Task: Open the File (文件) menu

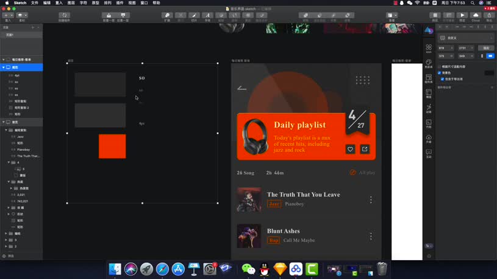Action: [x=35, y=2]
